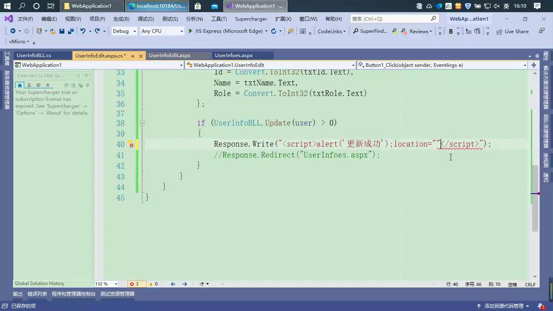553x311 pixels.
Task: Open the CodeLinks dropdown
Action: (x=332, y=31)
